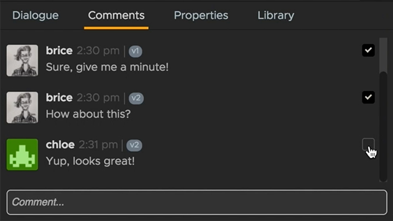Open the Dialogue tab
The width and height of the screenshot is (393, 221).
point(35,15)
